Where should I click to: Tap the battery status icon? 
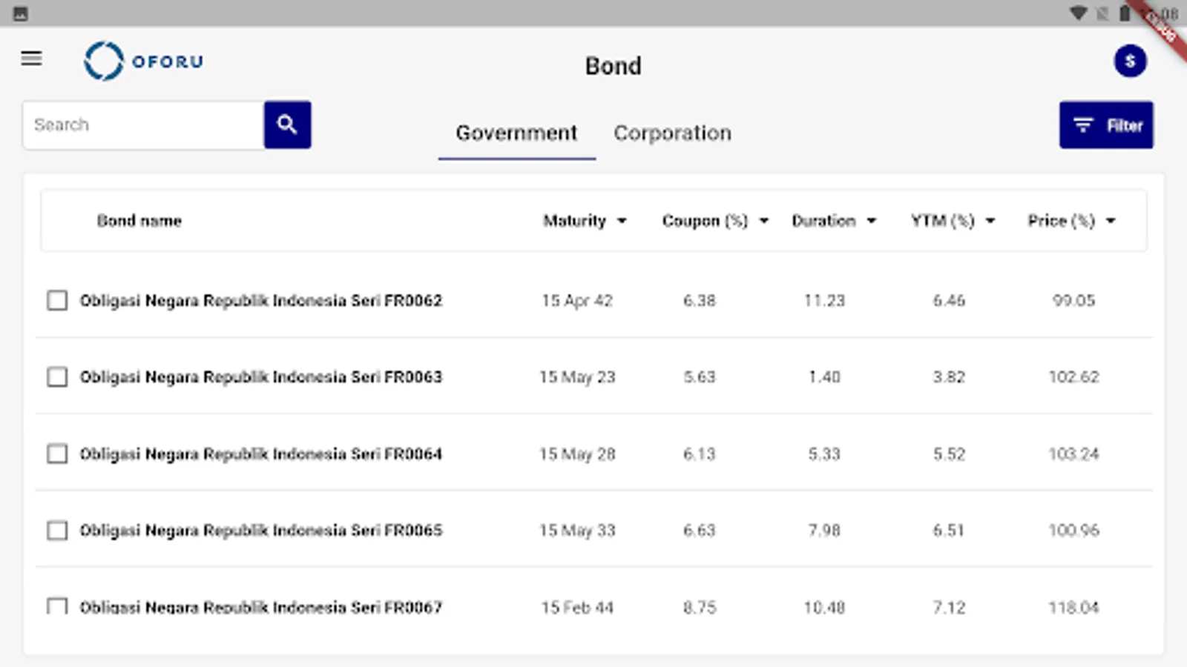click(1125, 13)
